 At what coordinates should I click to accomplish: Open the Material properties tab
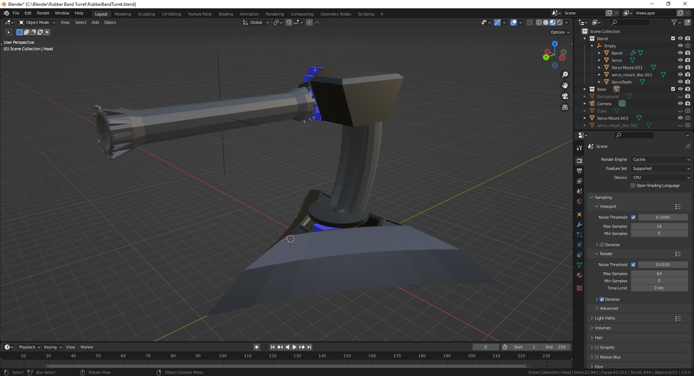coord(579,275)
